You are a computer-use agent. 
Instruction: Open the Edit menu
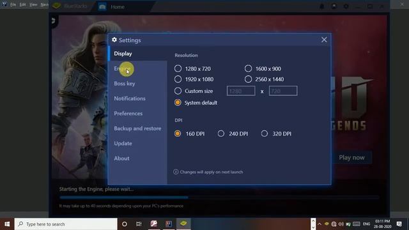point(23,4)
